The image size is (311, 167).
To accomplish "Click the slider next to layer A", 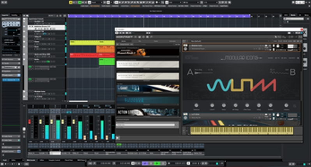I will (203, 73).
